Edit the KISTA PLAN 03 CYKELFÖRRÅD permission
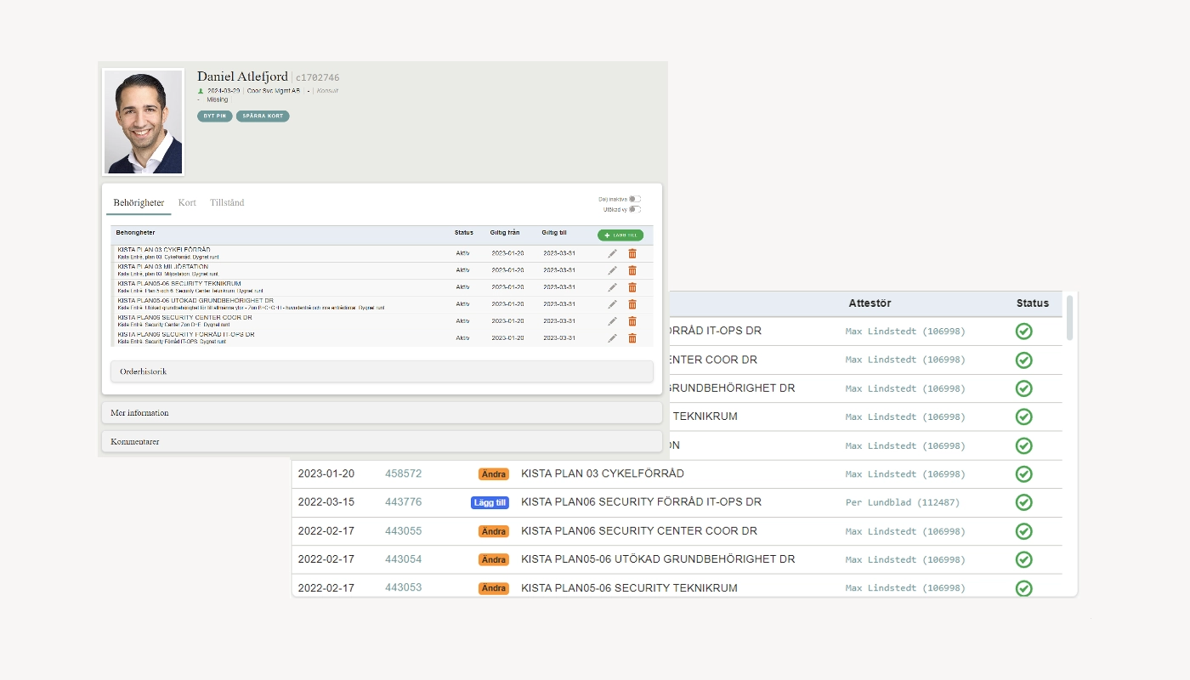1190x680 pixels. [x=612, y=253]
